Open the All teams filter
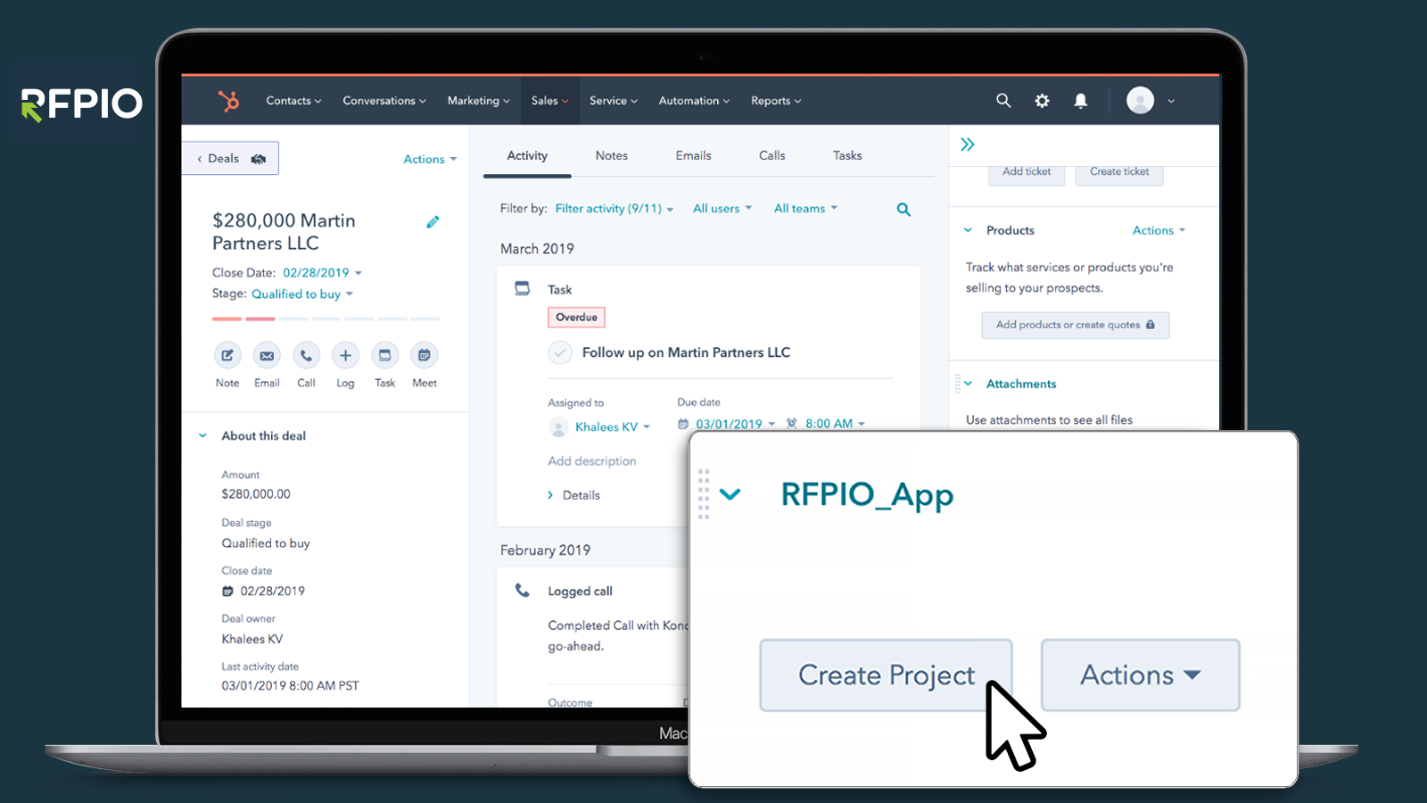1427x803 pixels. (x=805, y=209)
